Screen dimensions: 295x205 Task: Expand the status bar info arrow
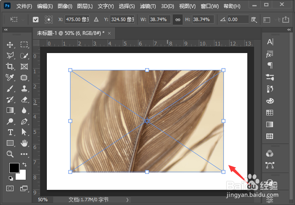point(127,200)
